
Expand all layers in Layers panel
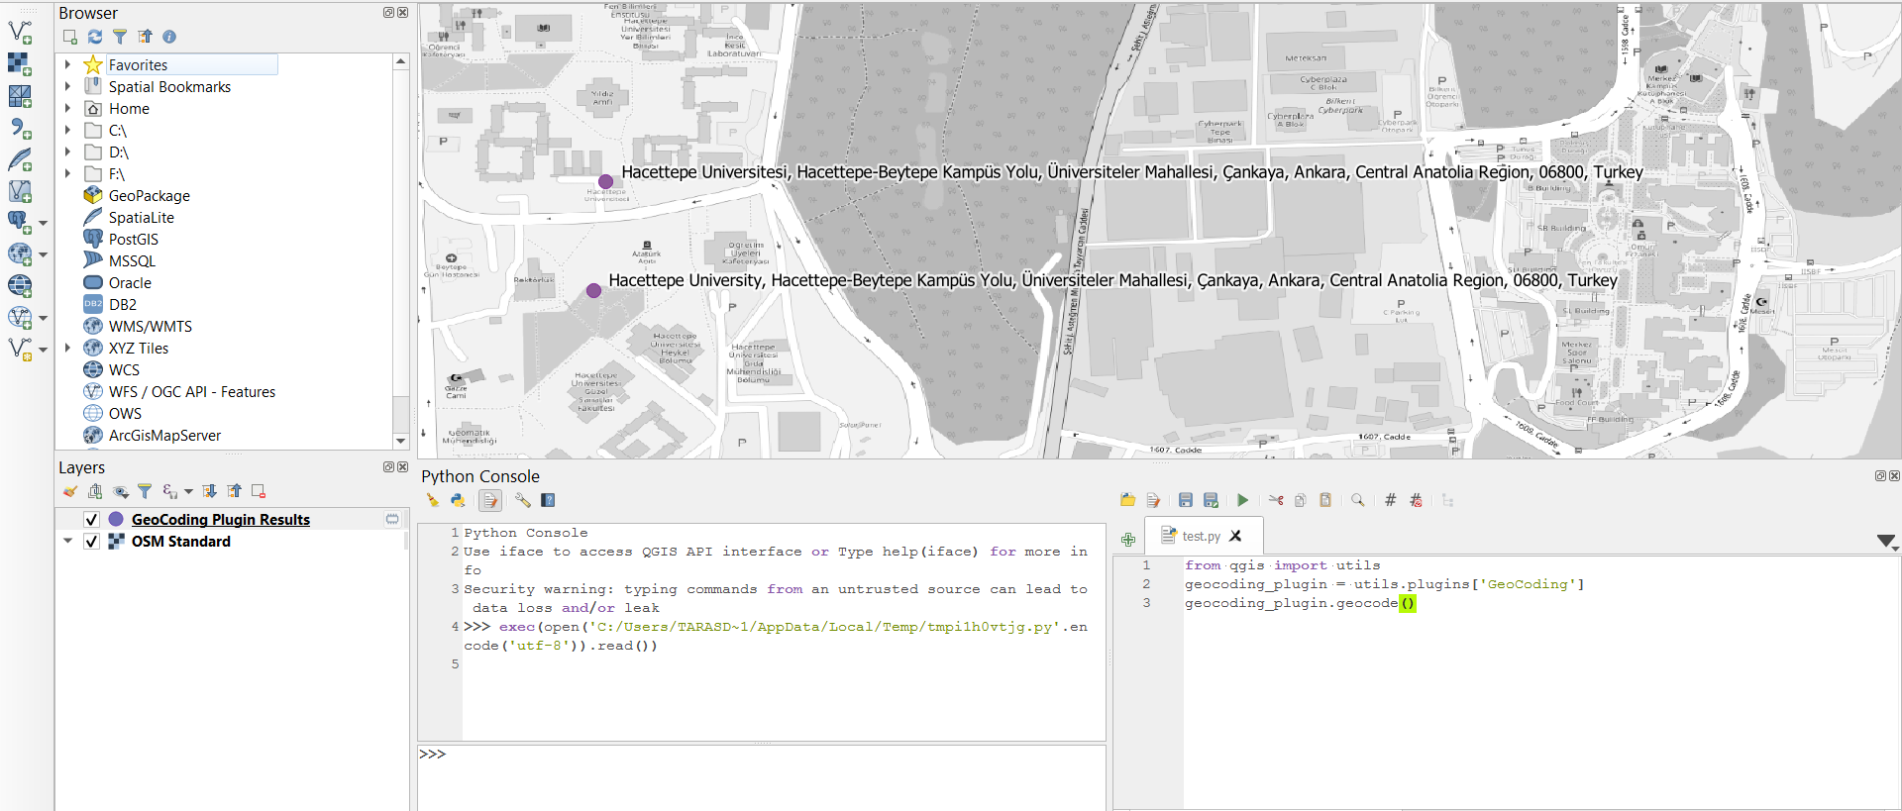210,491
